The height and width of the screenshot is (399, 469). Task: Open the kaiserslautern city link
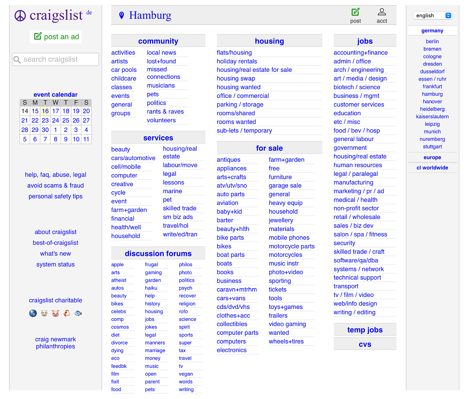point(432,117)
